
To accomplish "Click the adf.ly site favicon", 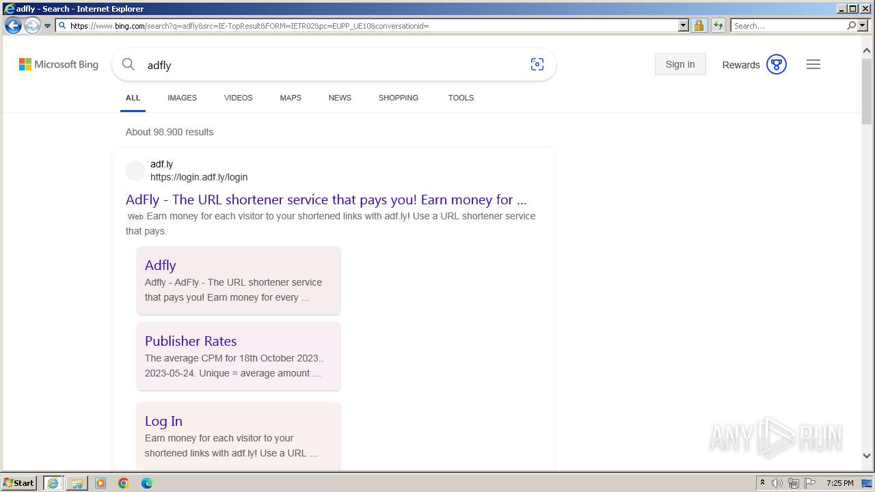I will (x=135, y=171).
